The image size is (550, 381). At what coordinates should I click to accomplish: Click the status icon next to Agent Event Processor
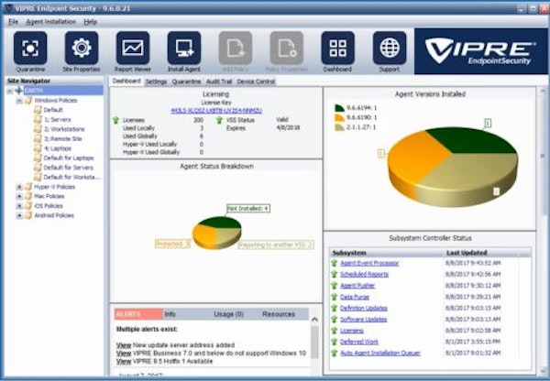[x=335, y=263]
